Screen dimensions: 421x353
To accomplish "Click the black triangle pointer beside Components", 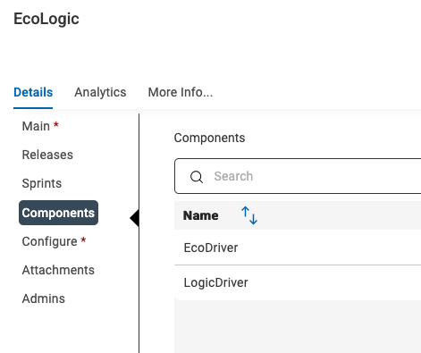I will click(x=134, y=218).
